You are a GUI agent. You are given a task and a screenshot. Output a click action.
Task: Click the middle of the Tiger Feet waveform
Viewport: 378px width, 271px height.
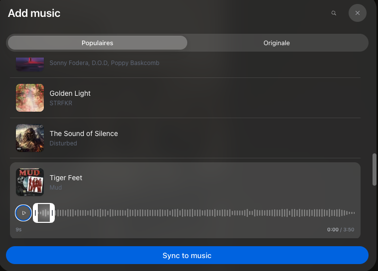205,213
